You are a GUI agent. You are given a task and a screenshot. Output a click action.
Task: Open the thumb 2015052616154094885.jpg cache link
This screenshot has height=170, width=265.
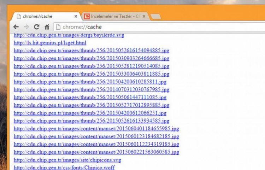92,51
